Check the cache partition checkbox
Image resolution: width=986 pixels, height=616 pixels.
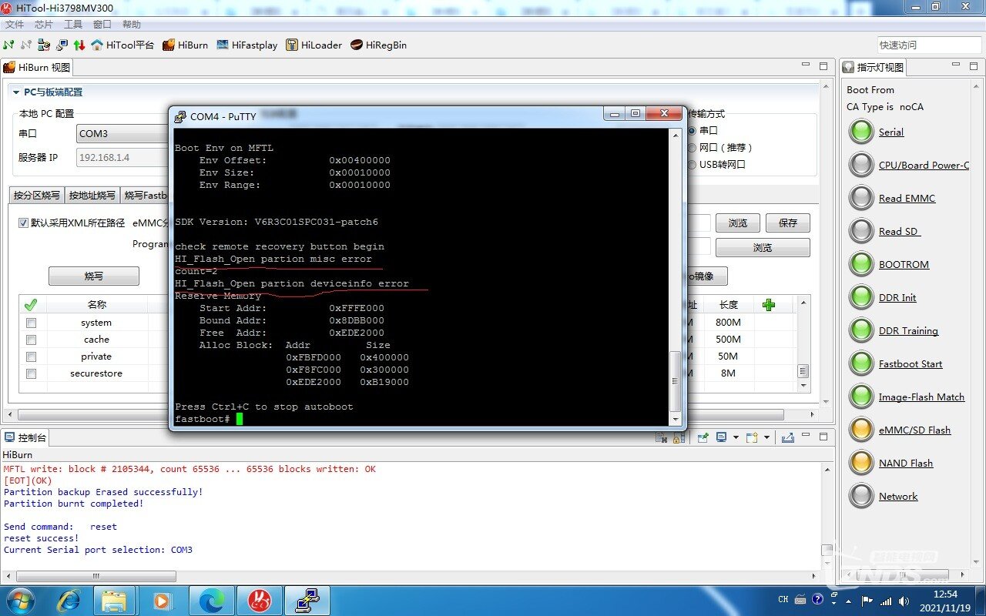coord(32,340)
